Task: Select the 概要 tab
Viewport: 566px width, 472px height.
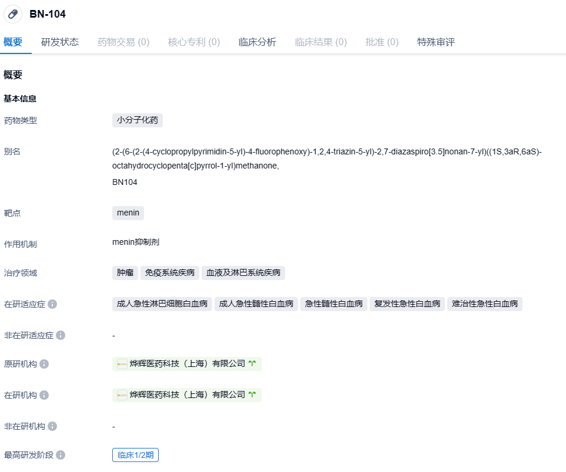Action: pos(13,42)
